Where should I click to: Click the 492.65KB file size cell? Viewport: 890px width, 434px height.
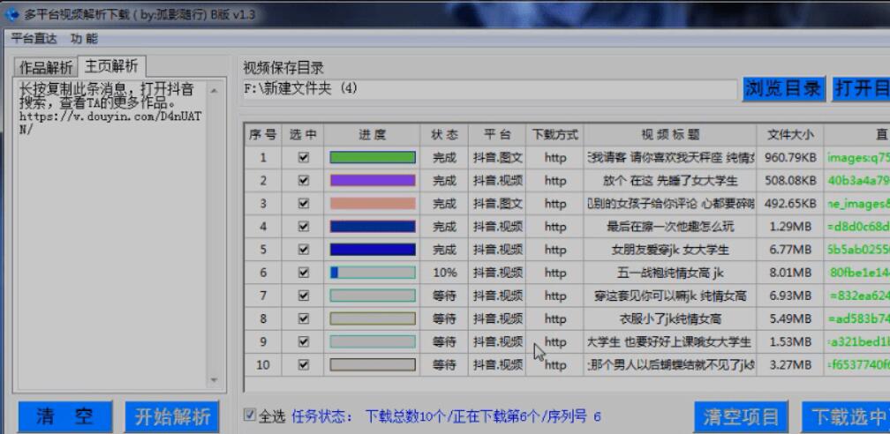[790, 204]
